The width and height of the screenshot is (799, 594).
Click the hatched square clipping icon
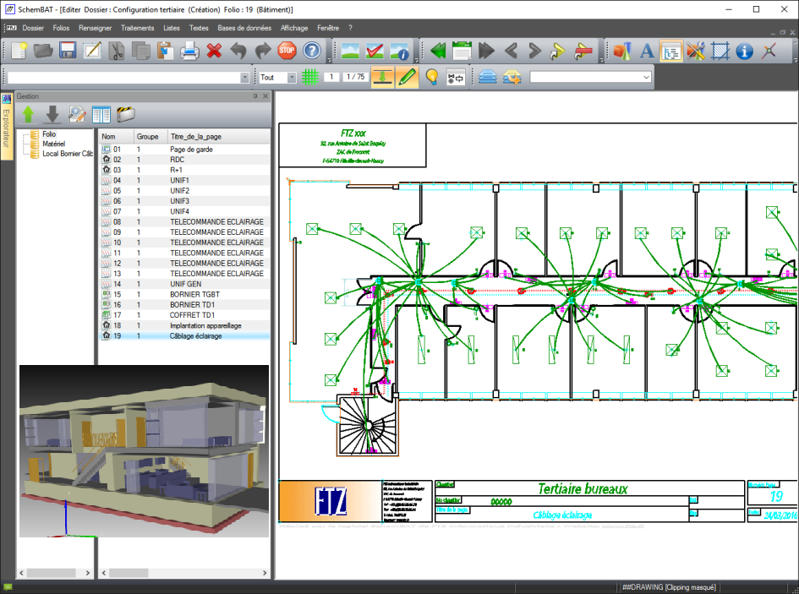[720, 51]
